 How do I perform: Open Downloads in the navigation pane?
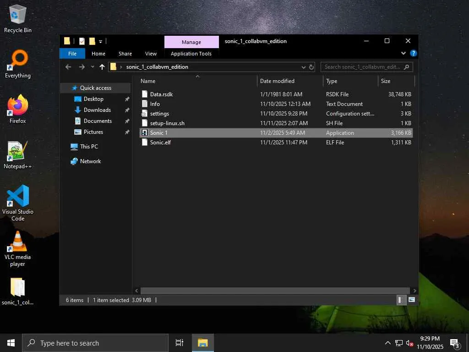pyautogui.click(x=97, y=110)
